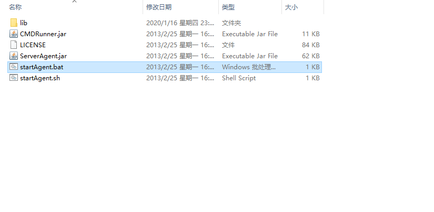This screenshot has width=434, height=212.
Task: Click the 84 KB size of LICENSE
Action: pyautogui.click(x=311, y=45)
